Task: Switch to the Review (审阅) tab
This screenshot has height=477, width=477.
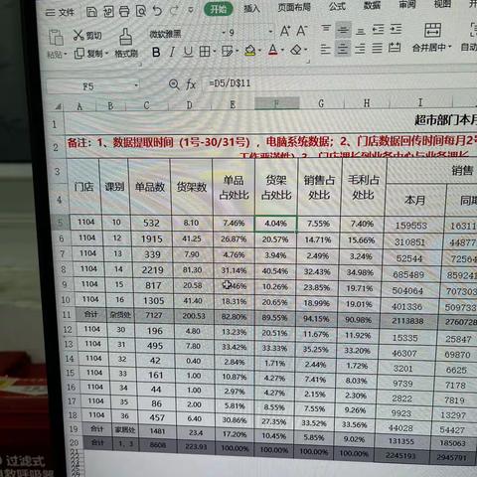Action: pyautogui.click(x=407, y=5)
